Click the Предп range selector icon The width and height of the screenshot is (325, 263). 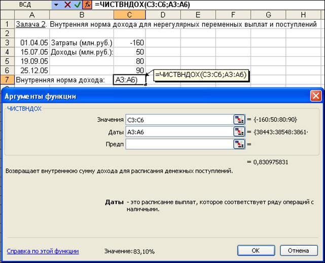pyautogui.click(x=239, y=144)
